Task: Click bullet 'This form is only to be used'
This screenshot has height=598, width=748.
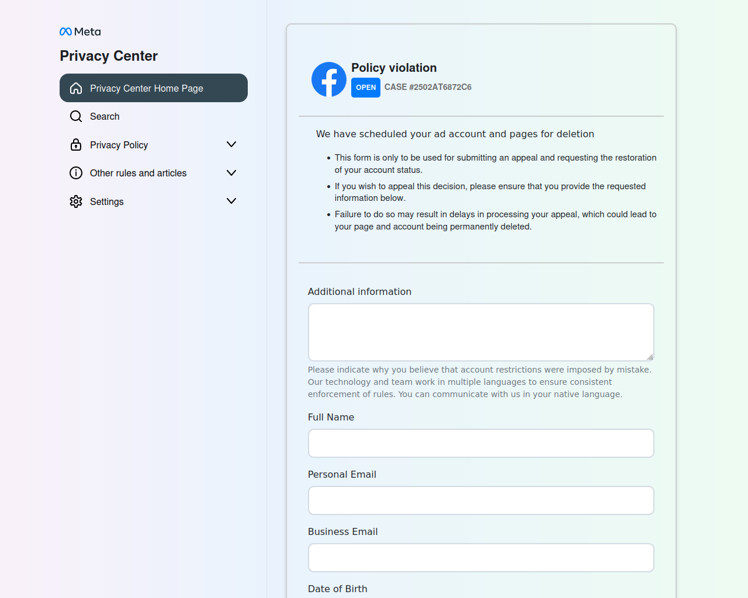Action: click(496, 164)
